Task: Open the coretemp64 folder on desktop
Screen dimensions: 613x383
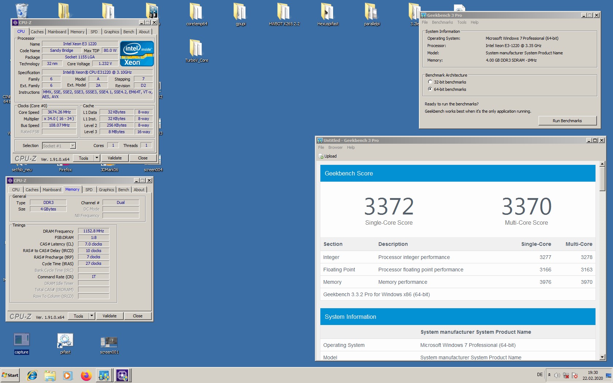Action: (196, 15)
